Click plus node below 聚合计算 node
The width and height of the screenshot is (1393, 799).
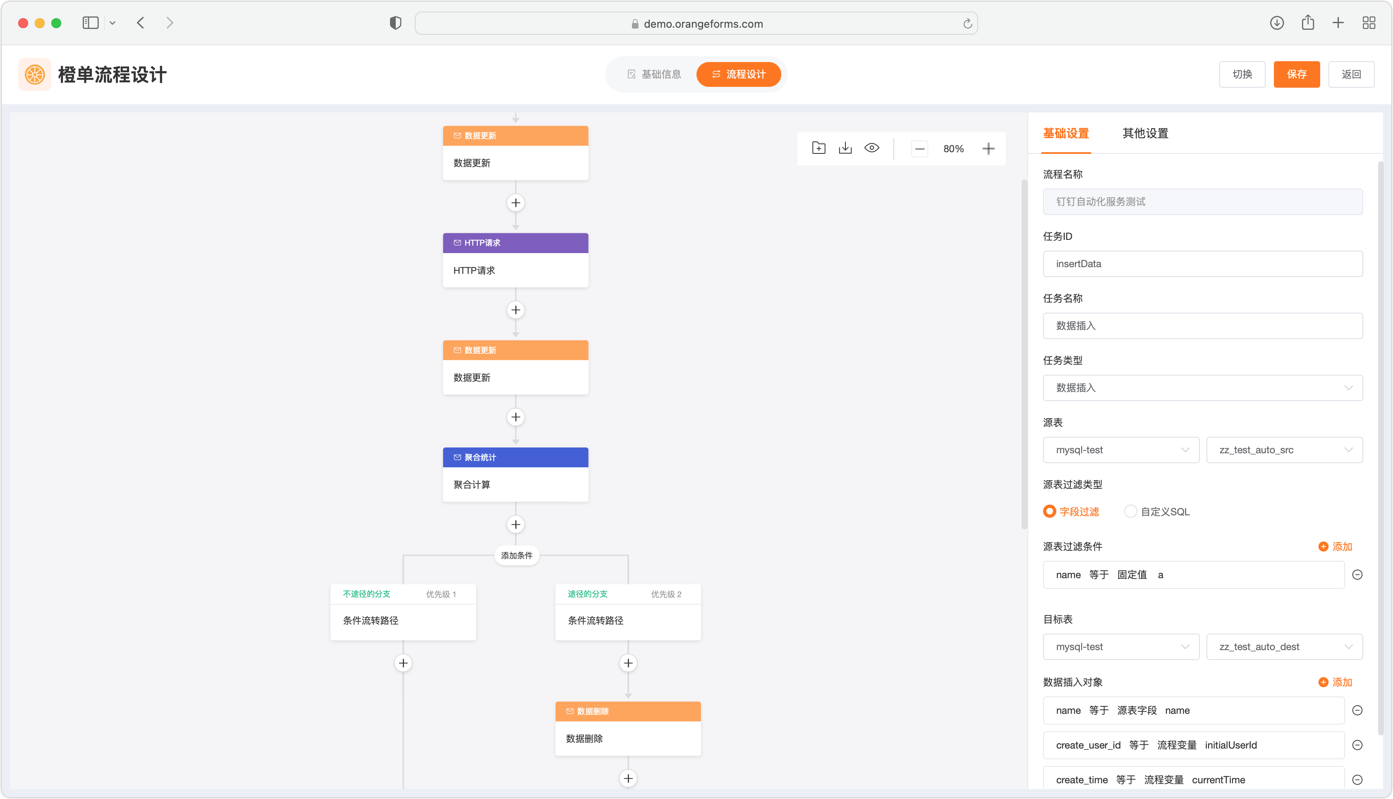[515, 525]
